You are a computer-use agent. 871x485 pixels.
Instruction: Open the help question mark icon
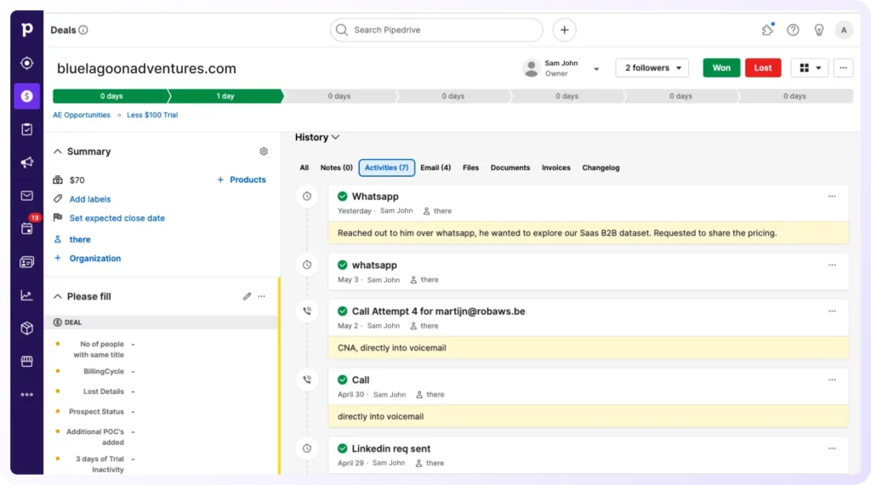pyautogui.click(x=793, y=30)
